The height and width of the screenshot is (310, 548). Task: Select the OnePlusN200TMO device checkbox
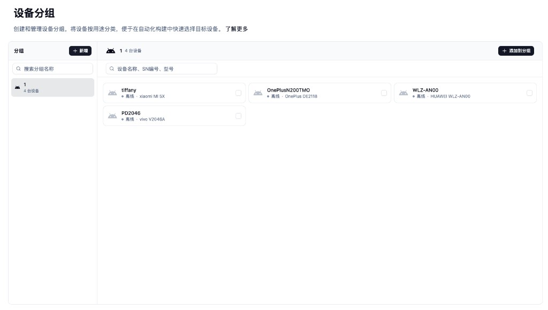point(384,92)
